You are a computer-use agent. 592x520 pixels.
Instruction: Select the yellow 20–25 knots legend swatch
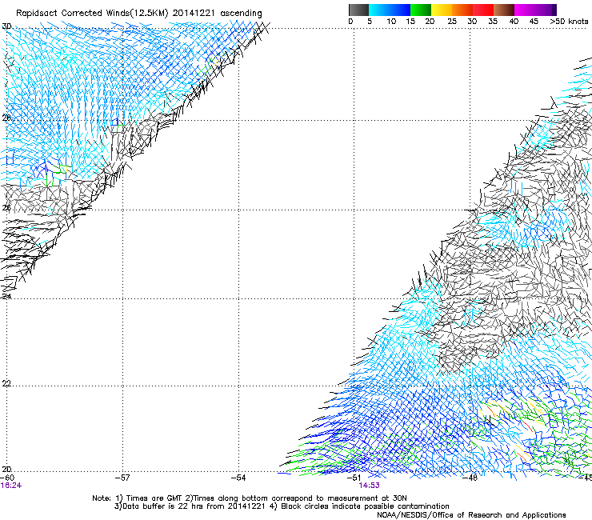pyautogui.click(x=442, y=10)
